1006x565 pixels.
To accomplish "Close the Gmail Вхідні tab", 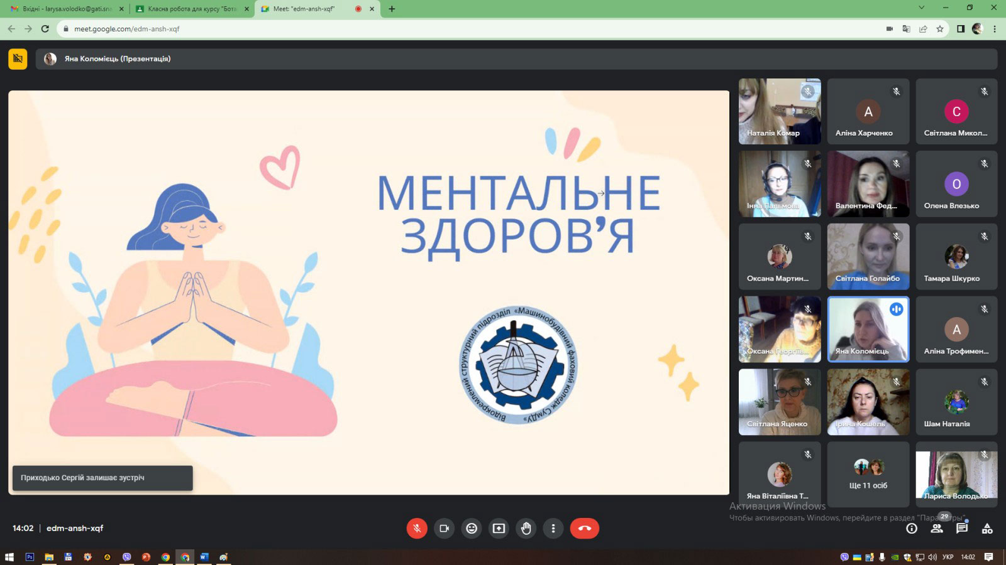I will (x=121, y=9).
